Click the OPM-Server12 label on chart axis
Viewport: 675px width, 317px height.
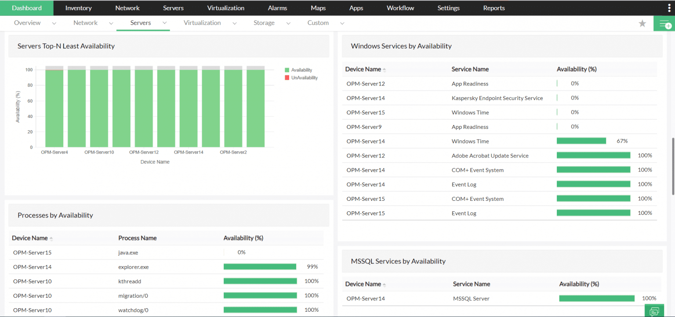[x=144, y=152]
